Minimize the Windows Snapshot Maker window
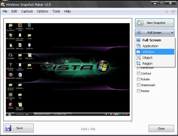The image size is (178, 136). [155, 3]
